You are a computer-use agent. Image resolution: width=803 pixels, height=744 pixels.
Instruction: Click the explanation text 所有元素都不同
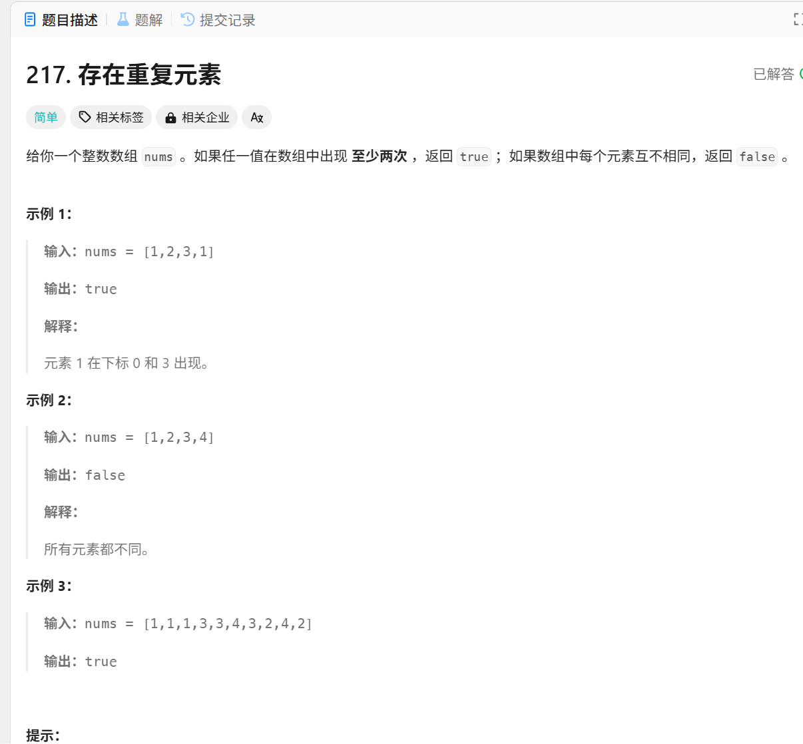(96, 549)
